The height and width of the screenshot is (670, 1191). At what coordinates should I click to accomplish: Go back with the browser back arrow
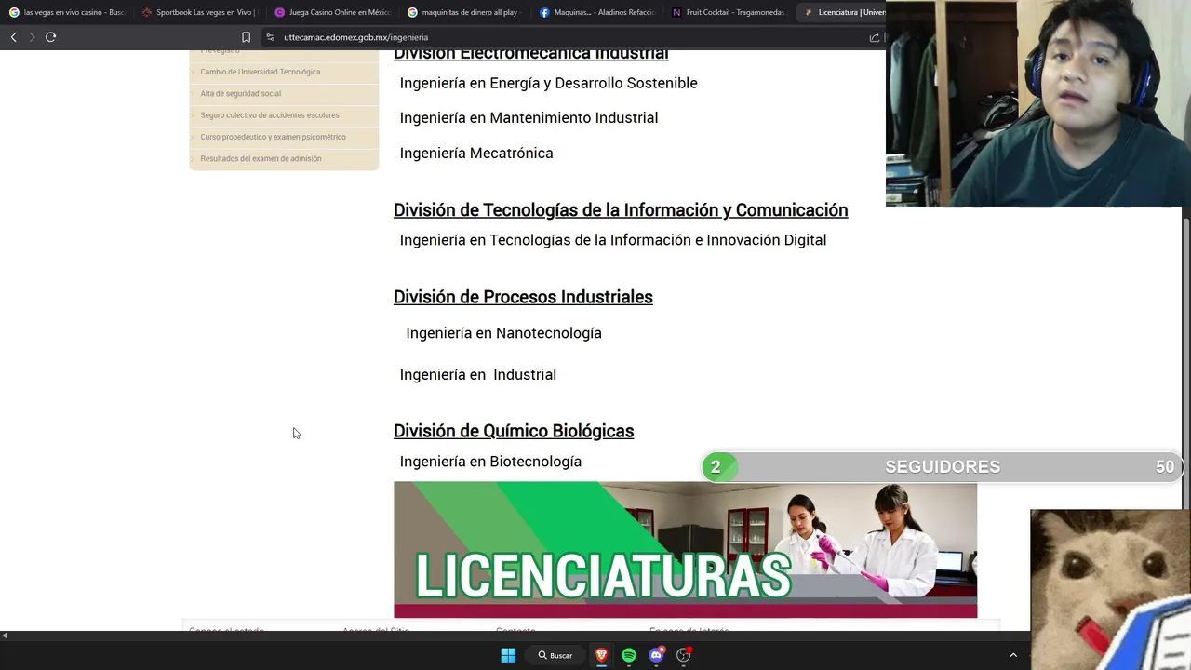coord(13,37)
